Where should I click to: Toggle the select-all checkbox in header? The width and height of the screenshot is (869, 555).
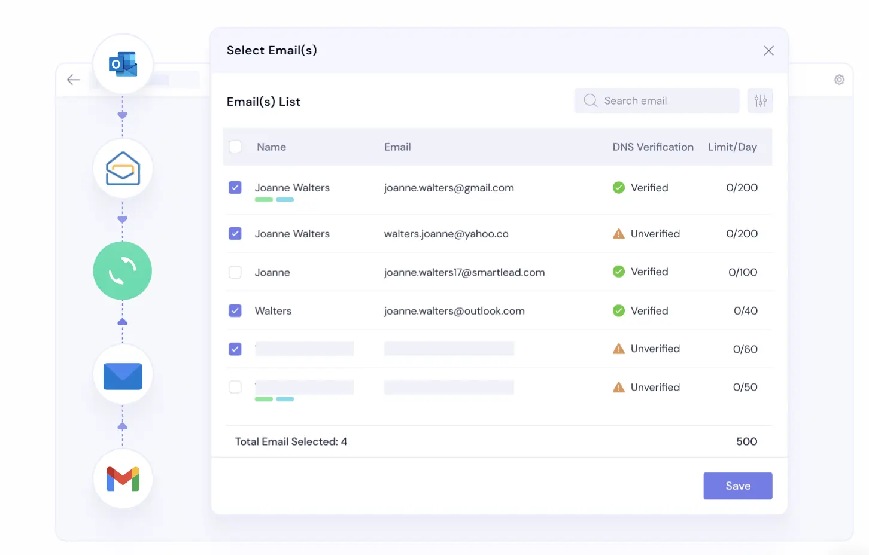pyautogui.click(x=235, y=147)
